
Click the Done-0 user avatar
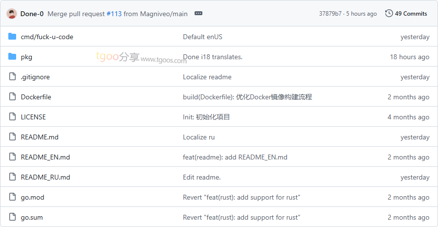tap(12, 14)
